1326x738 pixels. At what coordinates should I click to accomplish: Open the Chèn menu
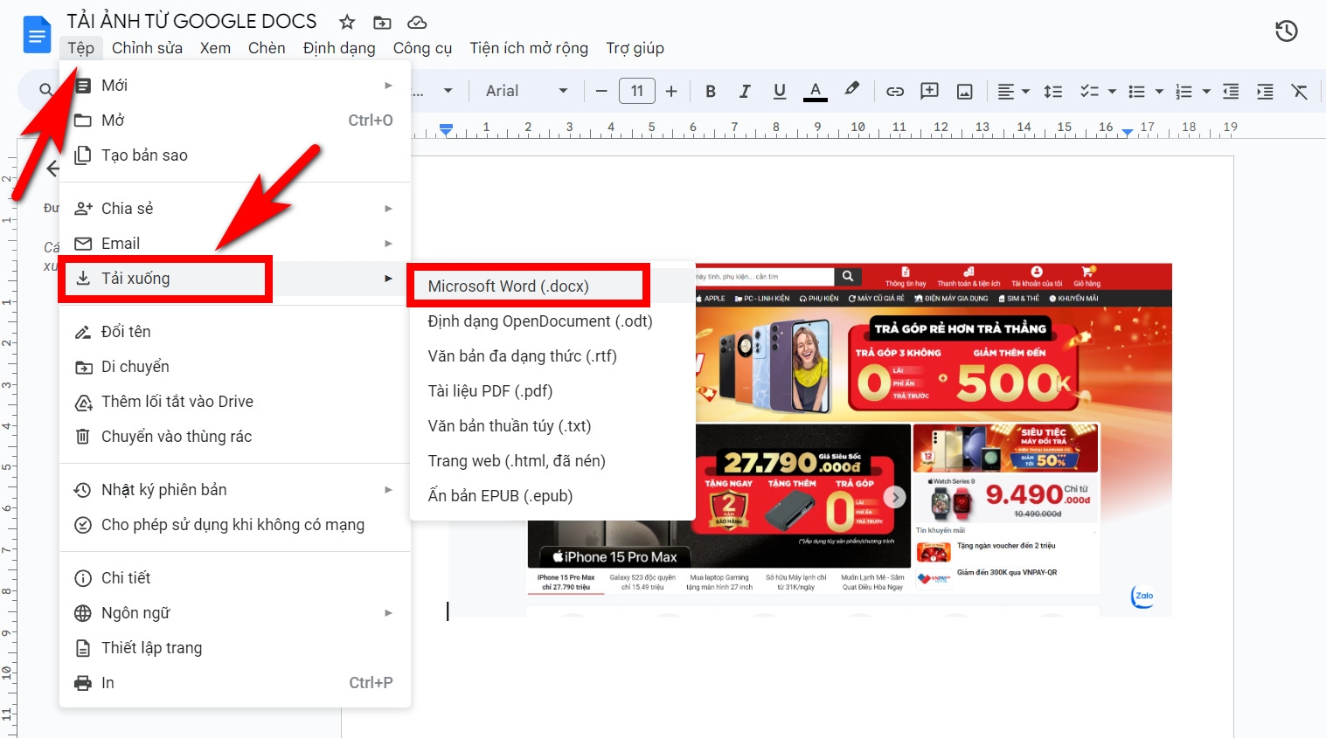(x=267, y=48)
